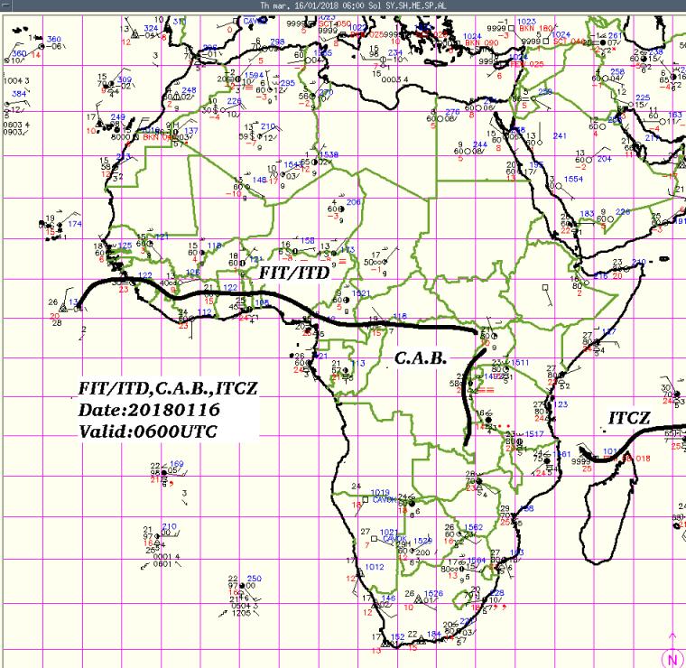
Task: Select the 'C.A.B.' map label
Action: [x=421, y=357]
